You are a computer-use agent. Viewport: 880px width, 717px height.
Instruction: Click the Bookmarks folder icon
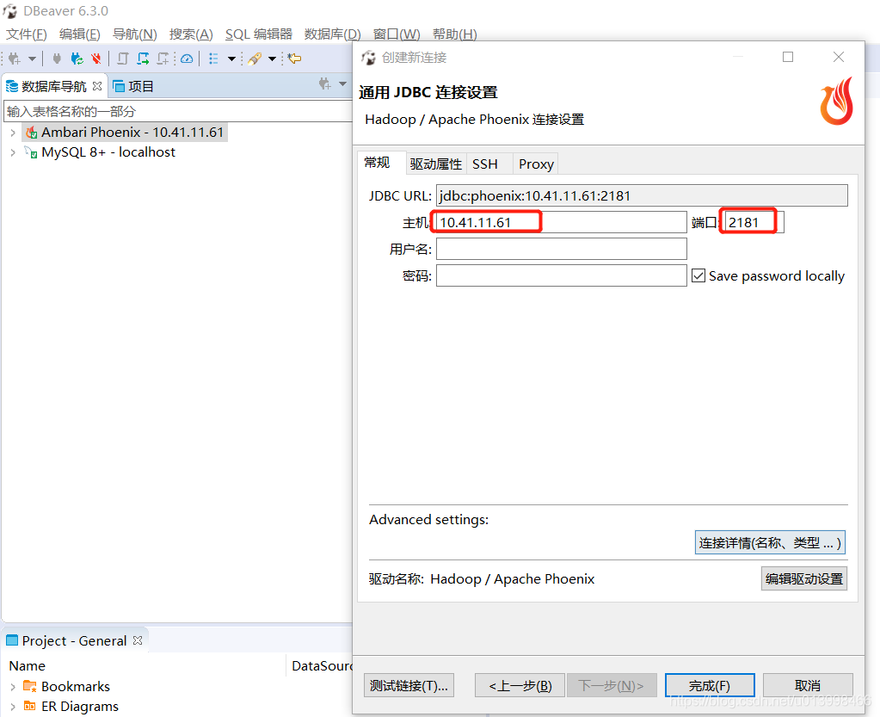coord(30,685)
